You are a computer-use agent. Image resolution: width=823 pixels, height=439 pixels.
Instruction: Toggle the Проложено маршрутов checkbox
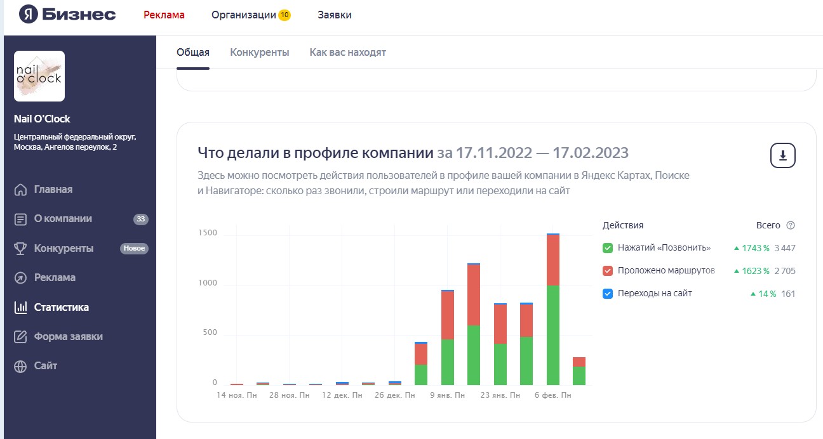[x=608, y=271]
